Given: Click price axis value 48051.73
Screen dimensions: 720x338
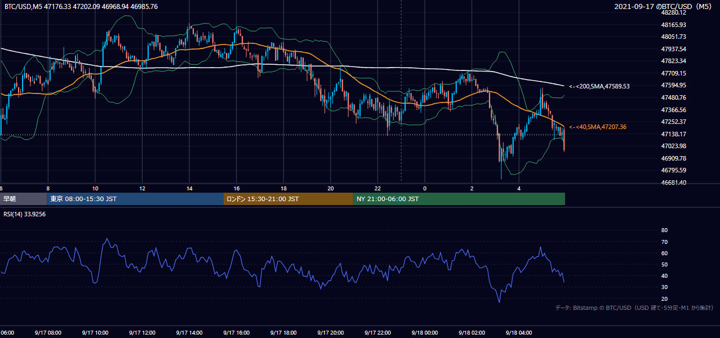Looking at the screenshot, I should (673, 37).
